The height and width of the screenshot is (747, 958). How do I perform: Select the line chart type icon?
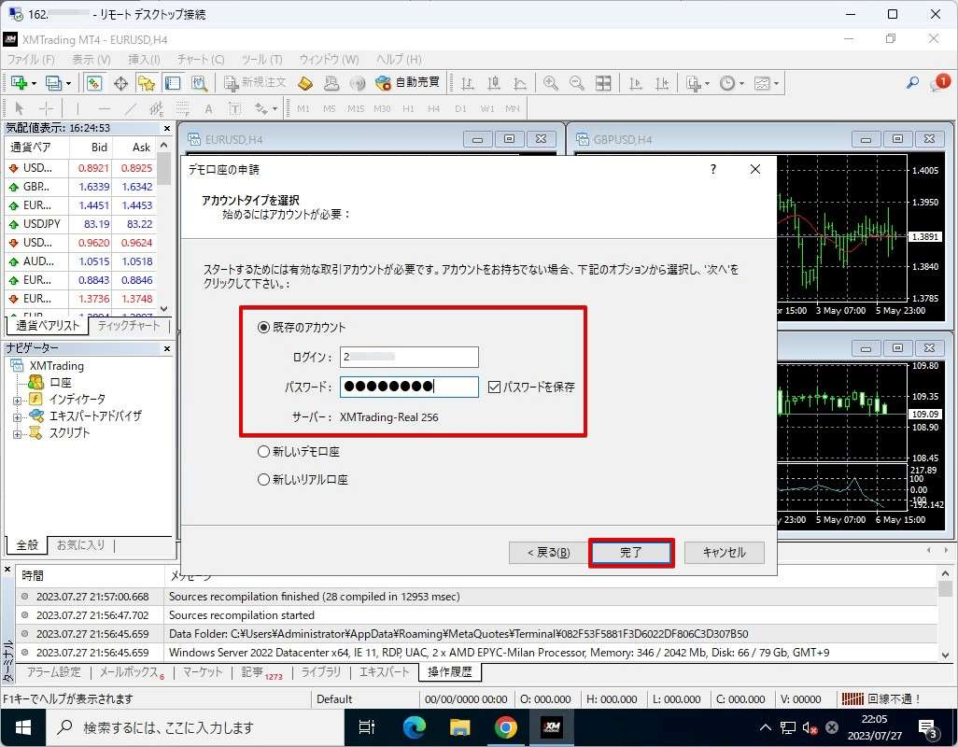click(x=520, y=83)
